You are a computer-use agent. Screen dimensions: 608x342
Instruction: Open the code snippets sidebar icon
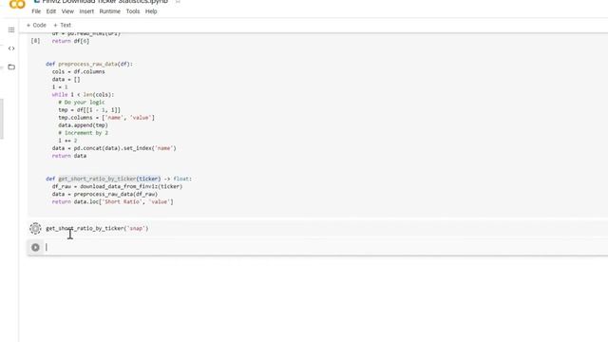point(11,48)
